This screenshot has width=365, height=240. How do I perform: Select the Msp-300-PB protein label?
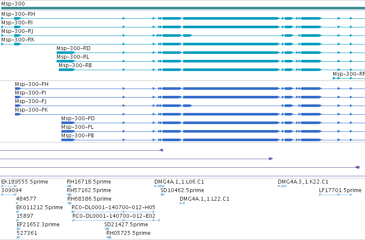click(x=78, y=136)
